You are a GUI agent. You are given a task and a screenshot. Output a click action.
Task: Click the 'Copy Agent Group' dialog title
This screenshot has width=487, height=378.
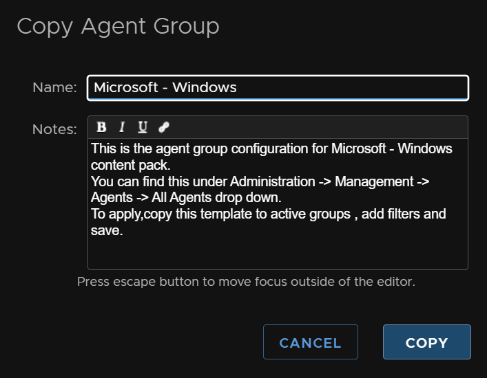pos(118,27)
